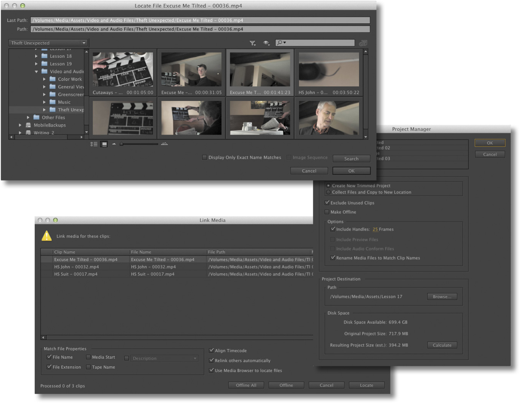Viewport: 520px width, 403px height.
Task: Click the Greenscreen folder icon
Action: (53, 94)
